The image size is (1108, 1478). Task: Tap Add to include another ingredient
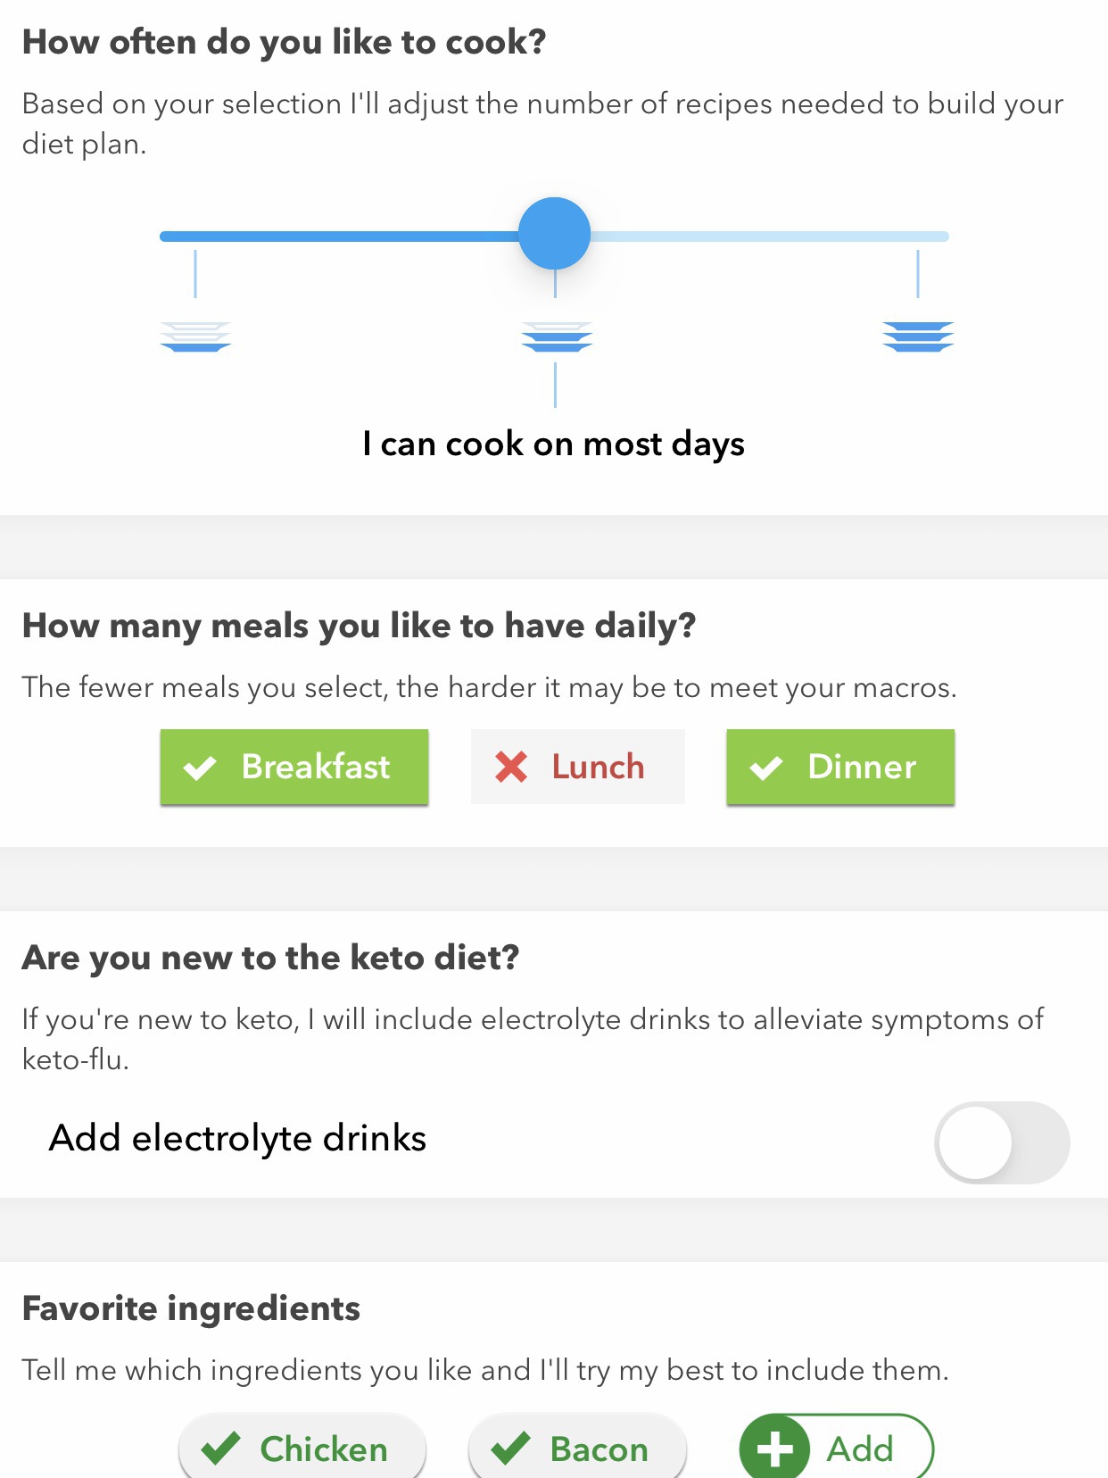[x=837, y=1448]
